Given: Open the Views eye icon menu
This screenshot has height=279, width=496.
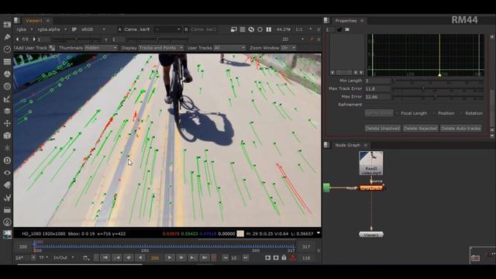Looking at the screenshot, I should 7,173.
